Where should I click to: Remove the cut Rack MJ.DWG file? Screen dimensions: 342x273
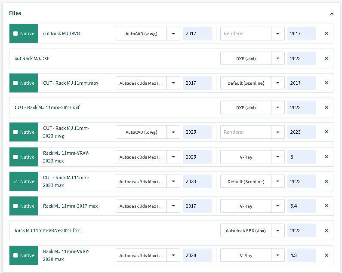(326, 34)
